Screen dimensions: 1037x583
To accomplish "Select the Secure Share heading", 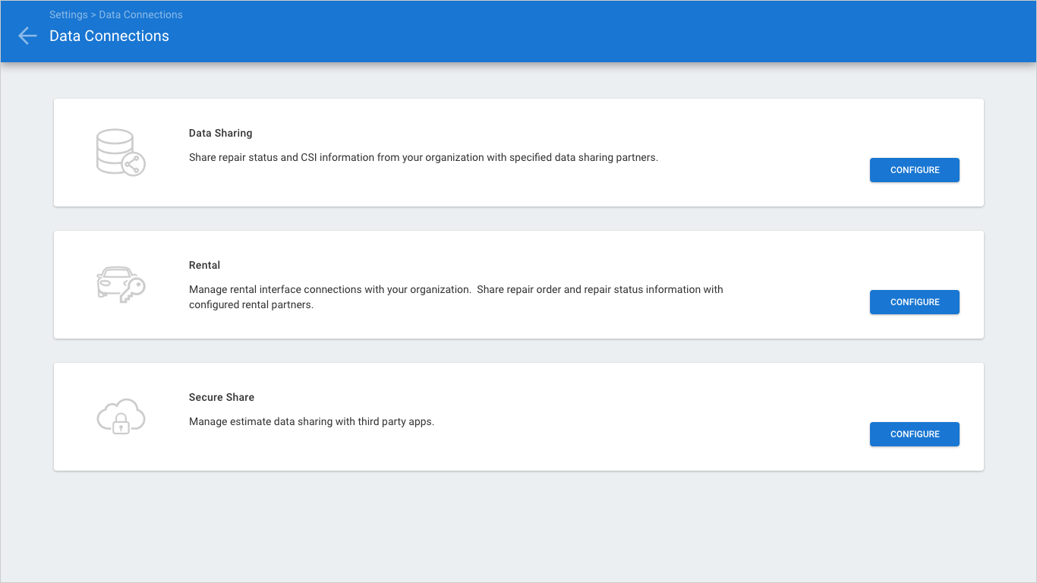I will (x=222, y=397).
